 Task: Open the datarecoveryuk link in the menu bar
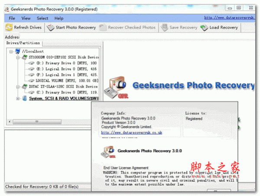pyautogui.click(x=229, y=18)
